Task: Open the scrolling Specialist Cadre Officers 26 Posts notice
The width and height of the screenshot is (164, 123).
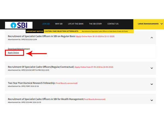Action: [105, 31]
